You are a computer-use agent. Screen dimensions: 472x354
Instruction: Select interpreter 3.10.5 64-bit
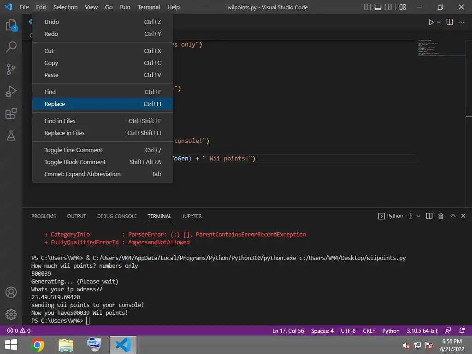tap(422, 330)
